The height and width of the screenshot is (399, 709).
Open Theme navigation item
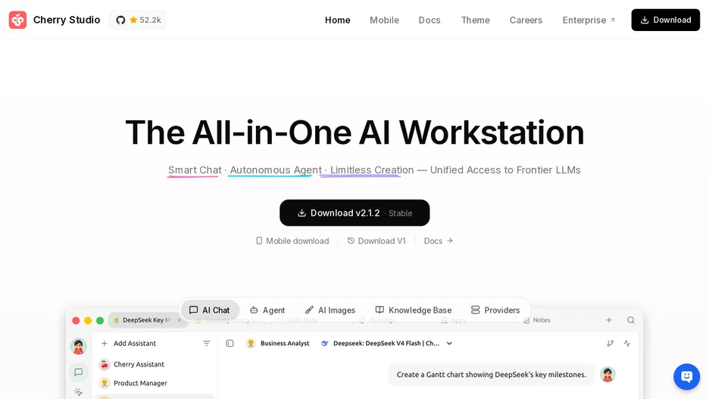475,20
